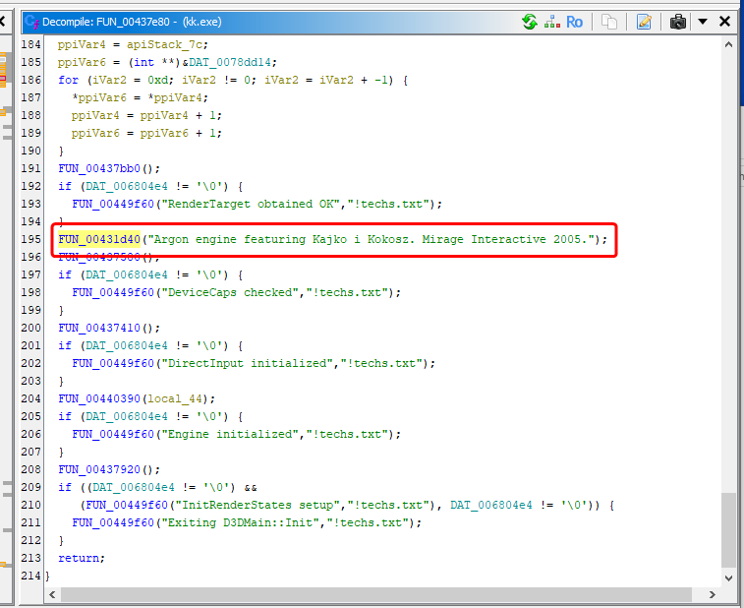Click the green refresh decompile icon
This screenshot has height=608, width=744.
tap(530, 22)
